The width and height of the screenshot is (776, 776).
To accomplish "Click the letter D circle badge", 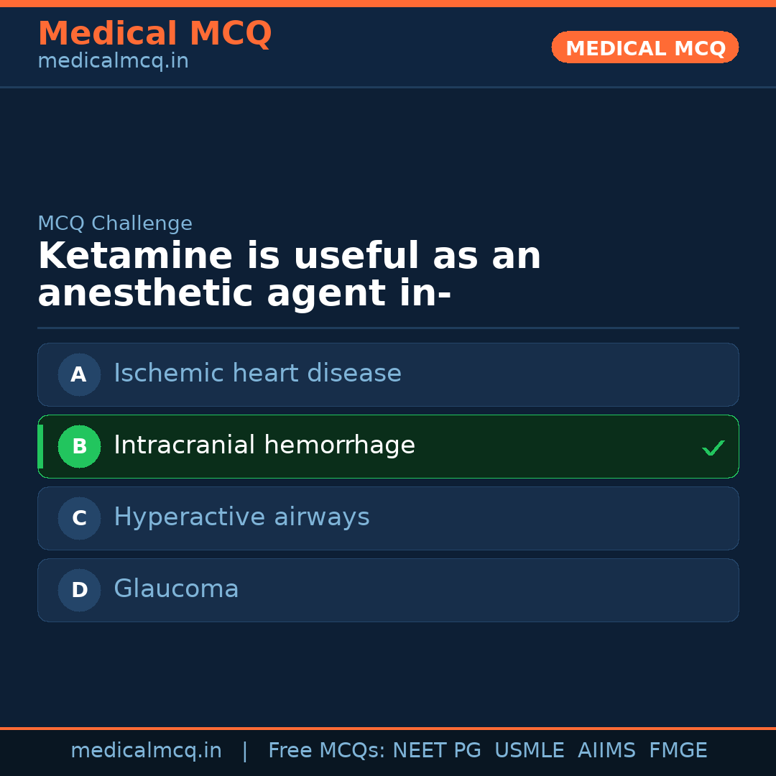I will pyautogui.click(x=79, y=590).
